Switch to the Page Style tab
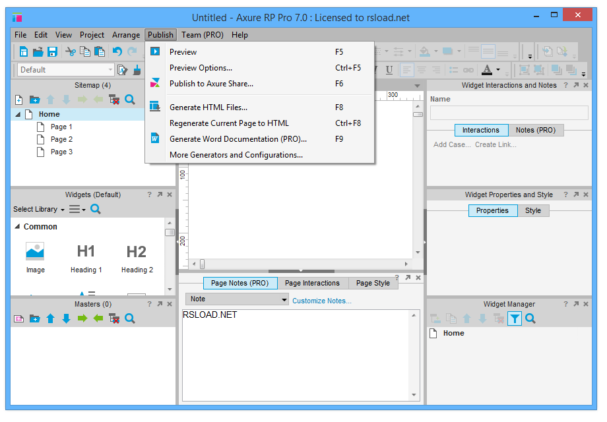This screenshot has height=422, width=607. 373,283
